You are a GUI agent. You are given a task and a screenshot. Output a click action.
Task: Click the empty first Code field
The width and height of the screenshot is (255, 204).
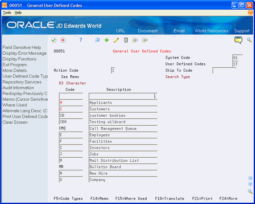(x=71, y=96)
